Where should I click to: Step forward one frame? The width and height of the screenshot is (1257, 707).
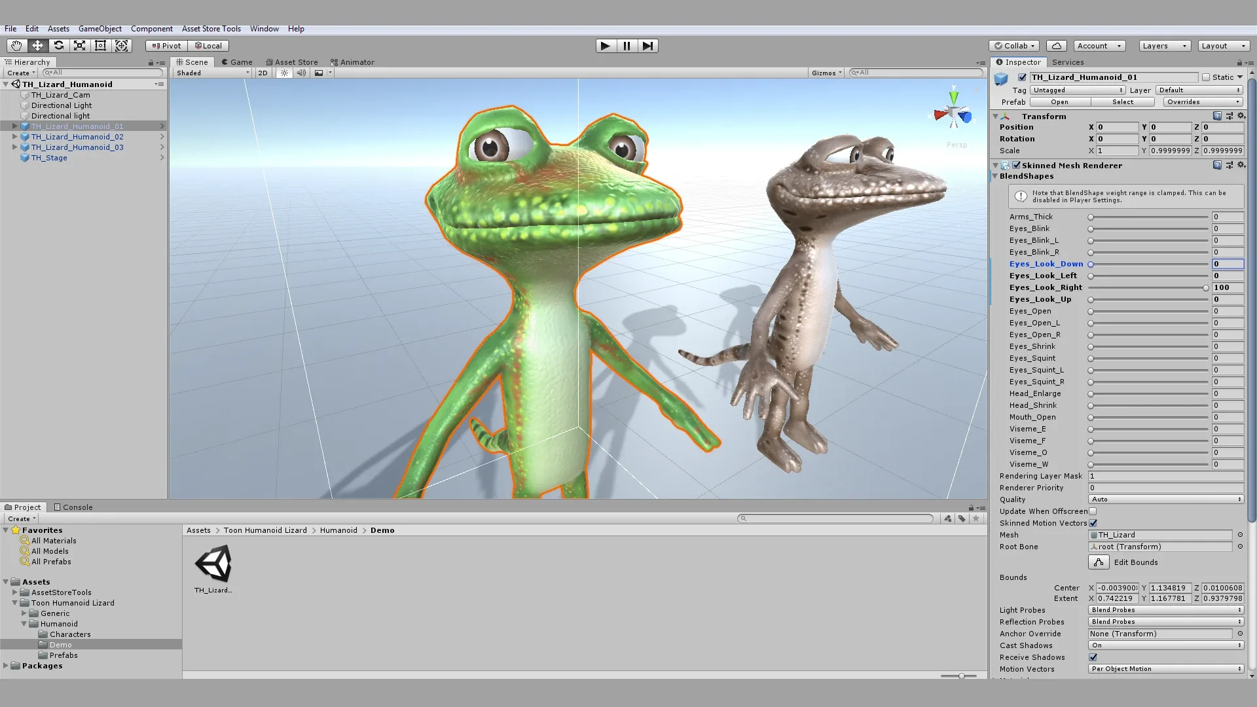tap(647, 46)
